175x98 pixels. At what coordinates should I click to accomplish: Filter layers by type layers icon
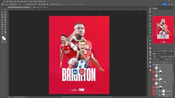[x=167, y=57]
